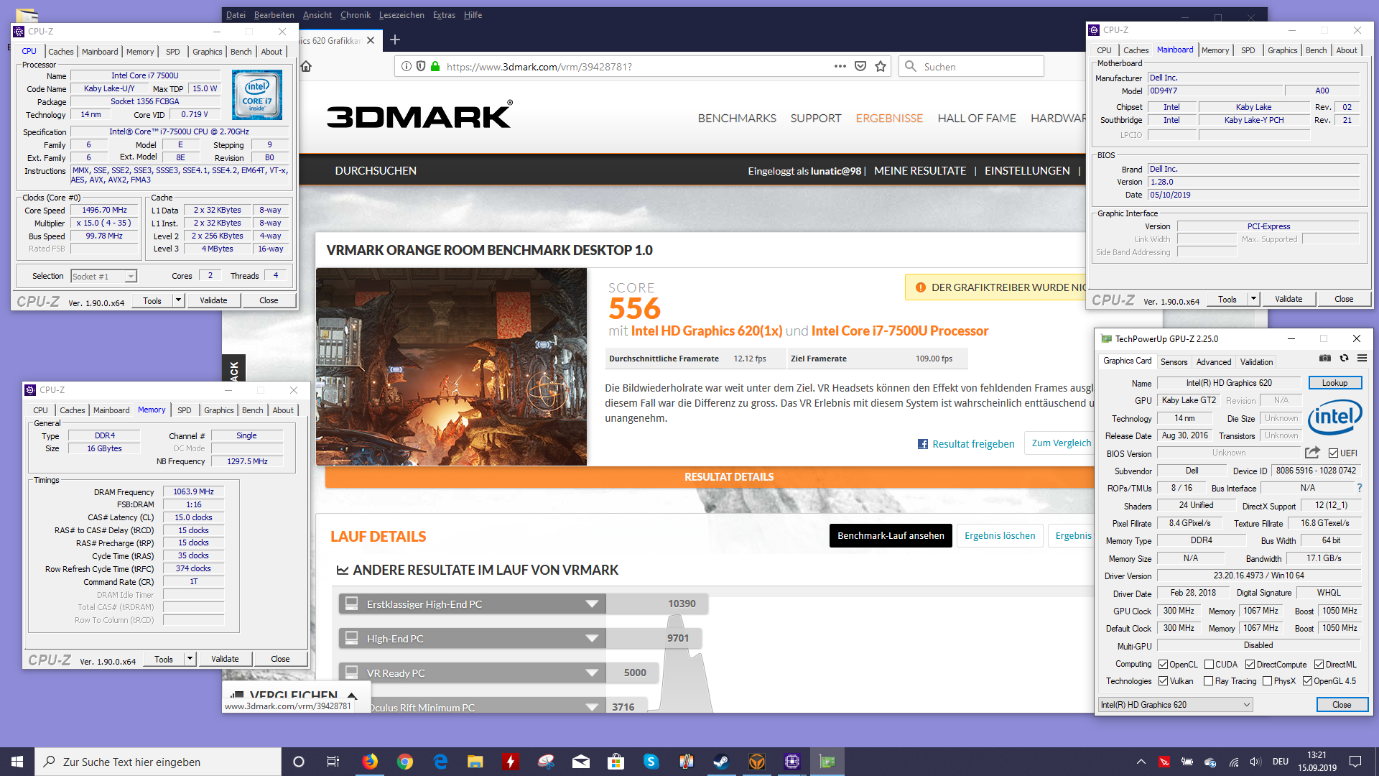Toggle the DirectCompute checkbox
The width and height of the screenshot is (1379, 776).
click(1250, 665)
